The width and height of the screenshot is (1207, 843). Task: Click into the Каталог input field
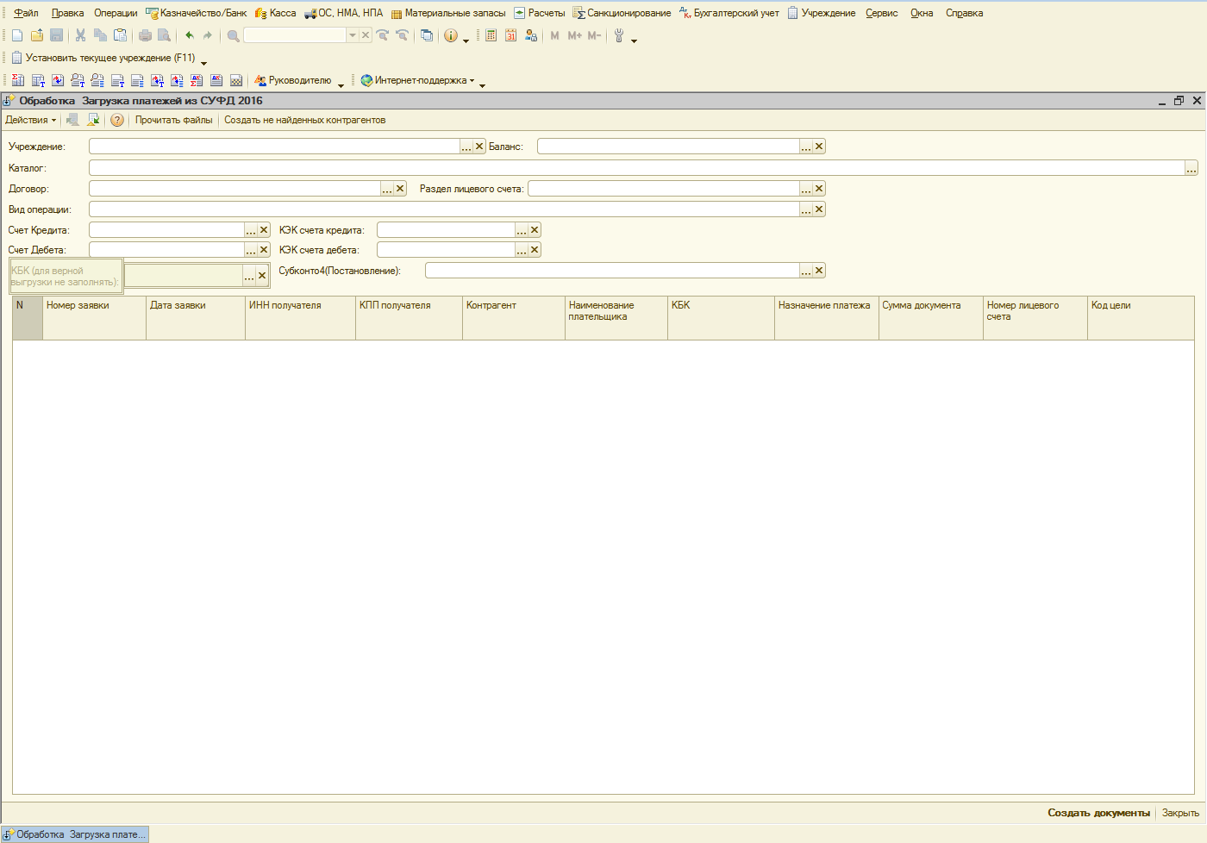[637, 168]
